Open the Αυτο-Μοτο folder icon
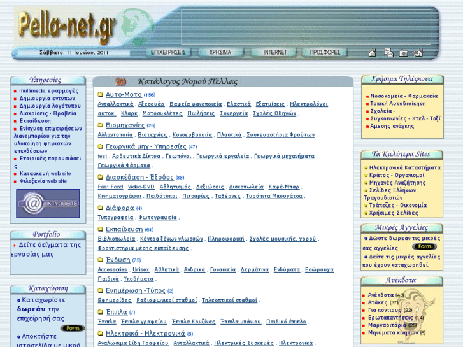The height and width of the screenshot is (347, 463). click(101, 94)
